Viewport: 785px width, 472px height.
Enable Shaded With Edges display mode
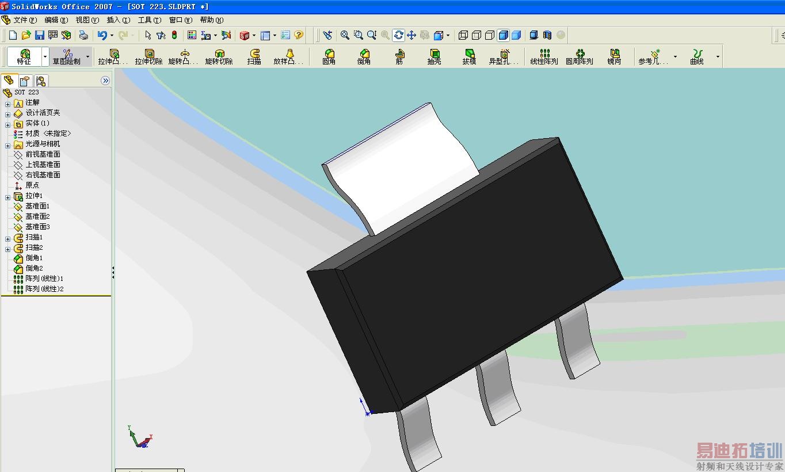[x=503, y=35]
